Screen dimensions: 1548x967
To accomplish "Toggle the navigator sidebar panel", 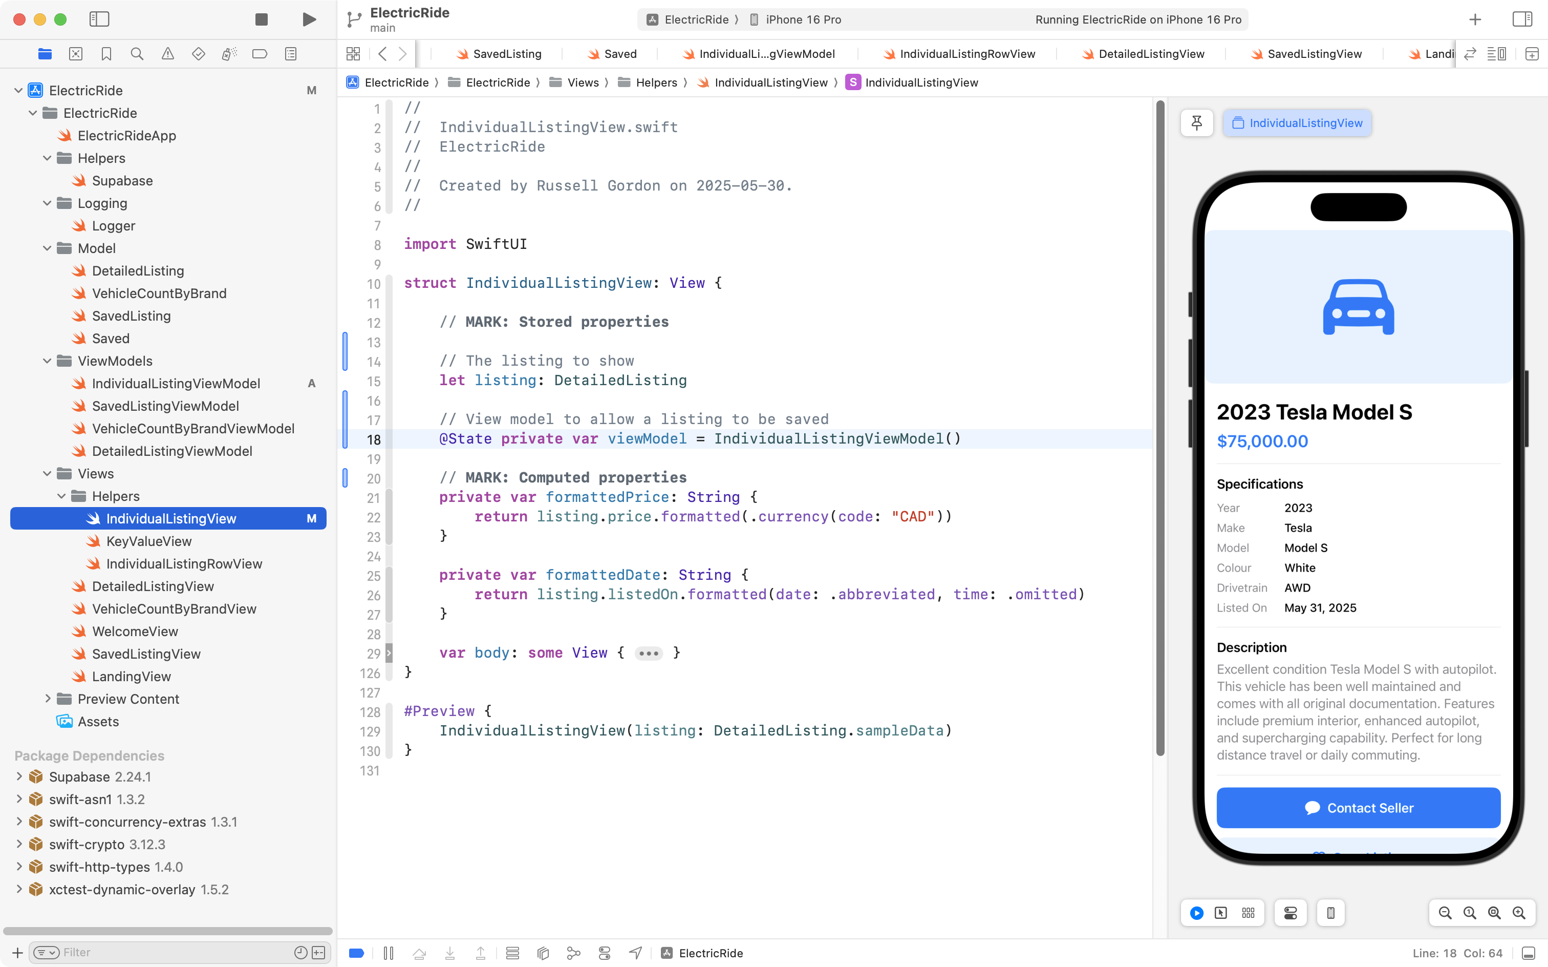I will pyautogui.click(x=99, y=19).
